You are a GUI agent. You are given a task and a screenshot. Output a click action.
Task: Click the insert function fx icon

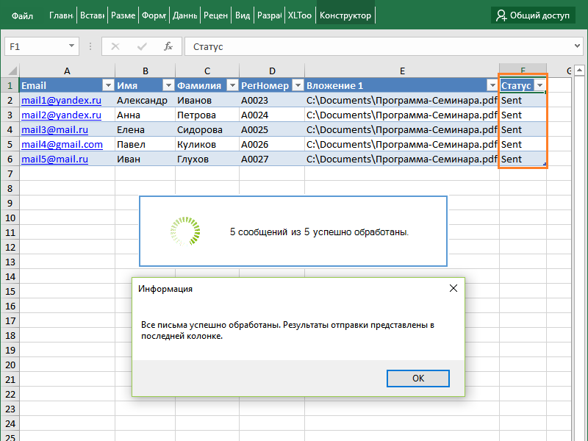[x=168, y=46]
